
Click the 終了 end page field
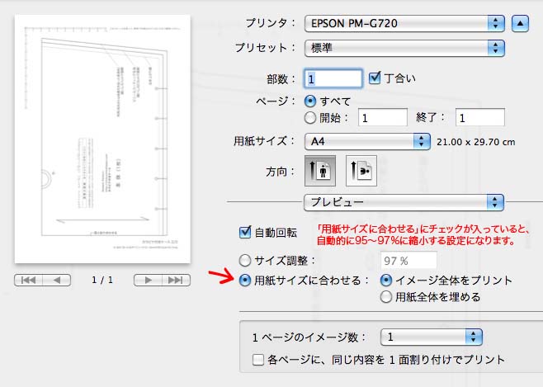click(480, 118)
